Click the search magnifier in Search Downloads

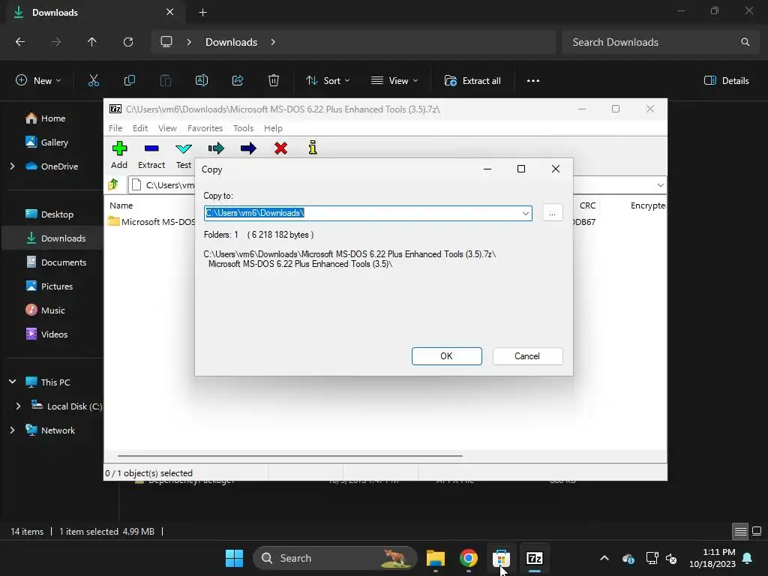[745, 42]
